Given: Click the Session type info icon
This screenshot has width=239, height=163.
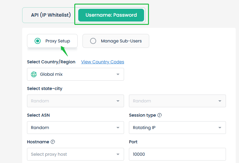Looking at the screenshot, I should pyautogui.click(x=160, y=115).
